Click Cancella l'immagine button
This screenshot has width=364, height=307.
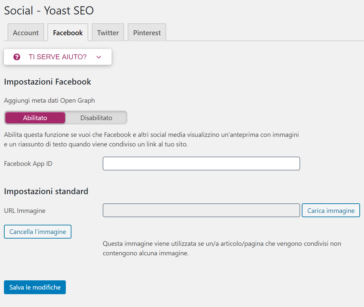pos(38,232)
